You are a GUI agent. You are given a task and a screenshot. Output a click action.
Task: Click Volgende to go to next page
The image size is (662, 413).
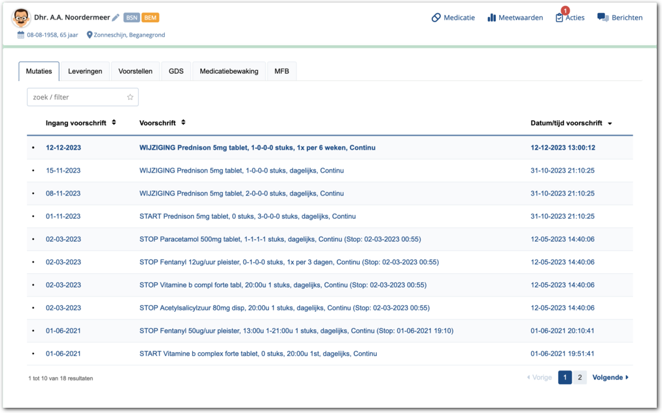pos(610,377)
